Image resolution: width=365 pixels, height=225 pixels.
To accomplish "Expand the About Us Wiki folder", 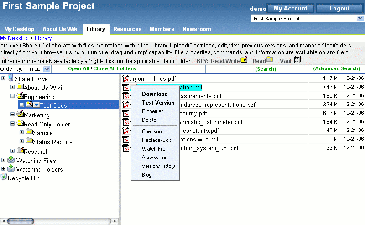I will [x=13, y=87].
